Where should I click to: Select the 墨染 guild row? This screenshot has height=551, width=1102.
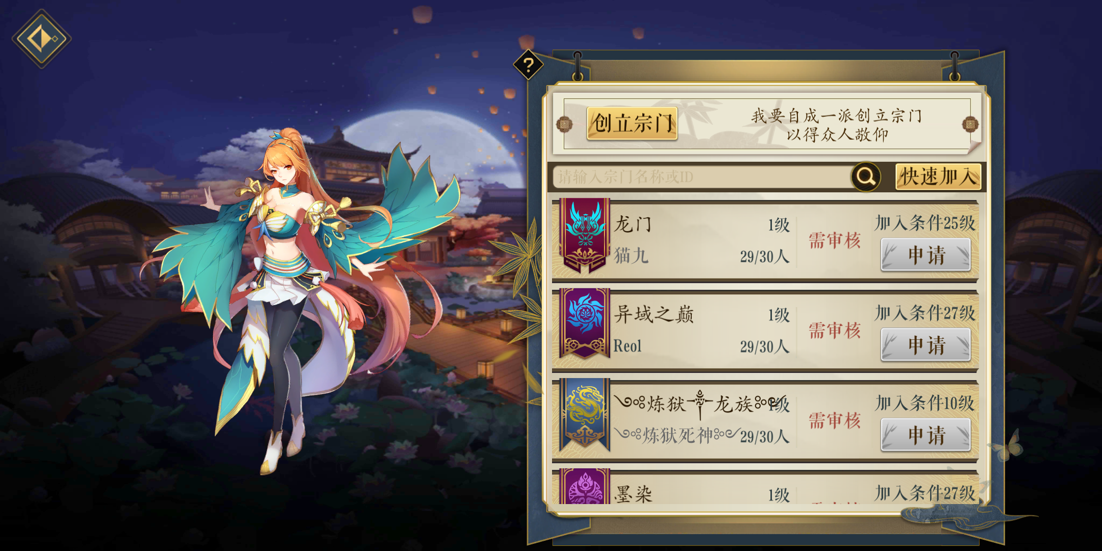765,487
